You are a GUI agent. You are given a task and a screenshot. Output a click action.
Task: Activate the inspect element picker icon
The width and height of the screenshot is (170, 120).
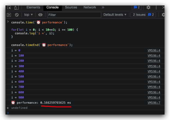click(x=9, y=8)
